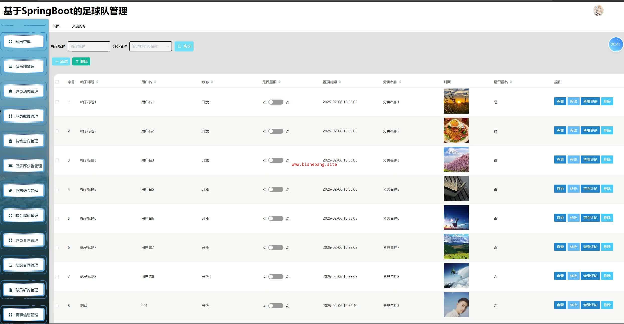The width and height of the screenshot is (624, 324).
Task: Click 新增 add button
Action: (x=61, y=62)
